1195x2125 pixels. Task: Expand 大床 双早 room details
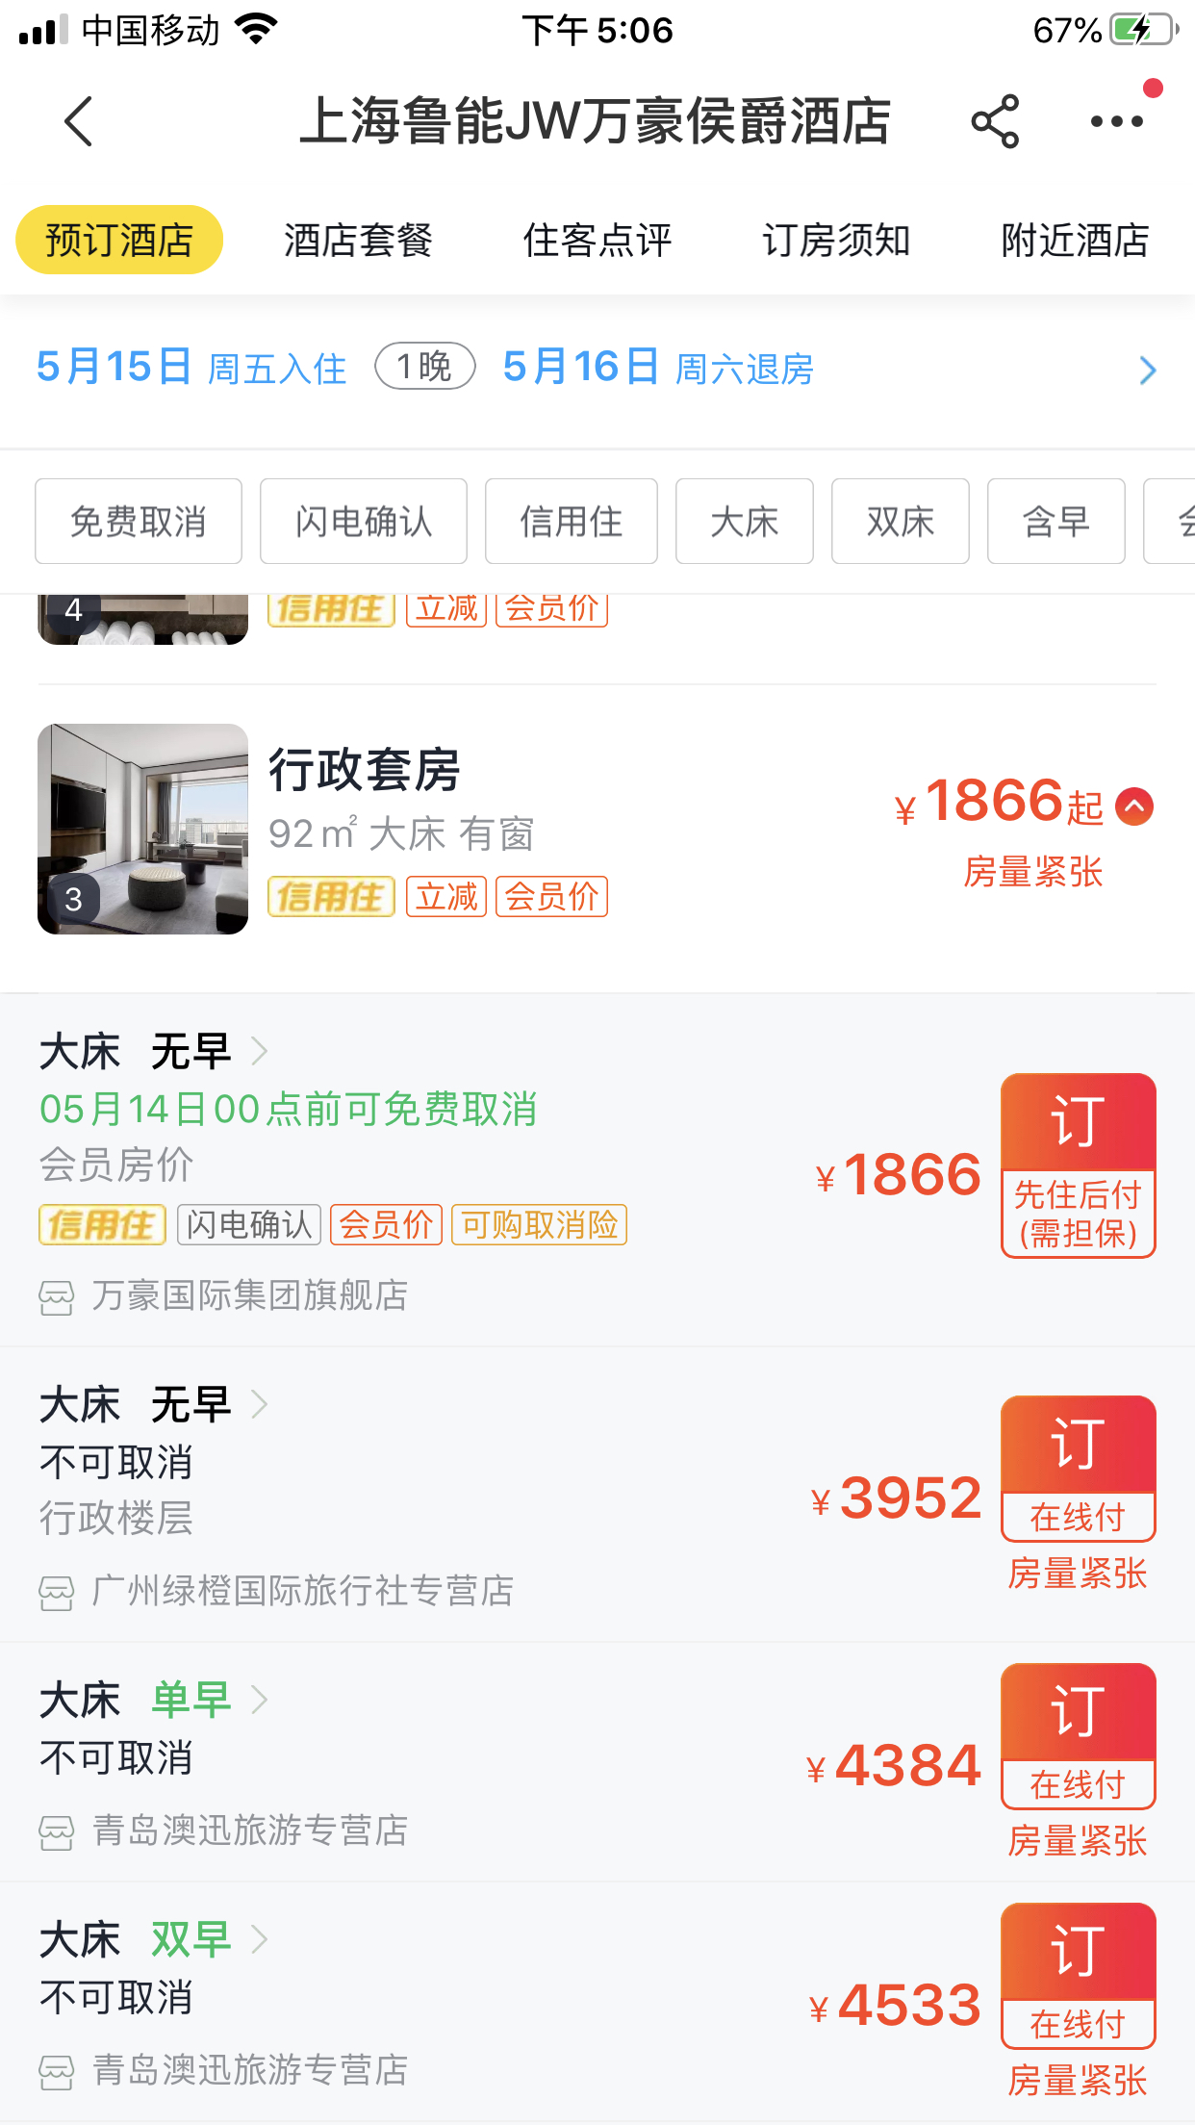coord(153,1939)
